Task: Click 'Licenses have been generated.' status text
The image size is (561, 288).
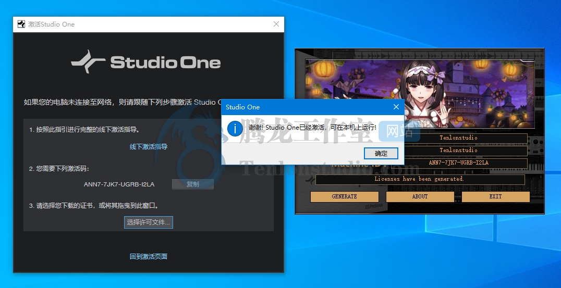Action: point(419,179)
